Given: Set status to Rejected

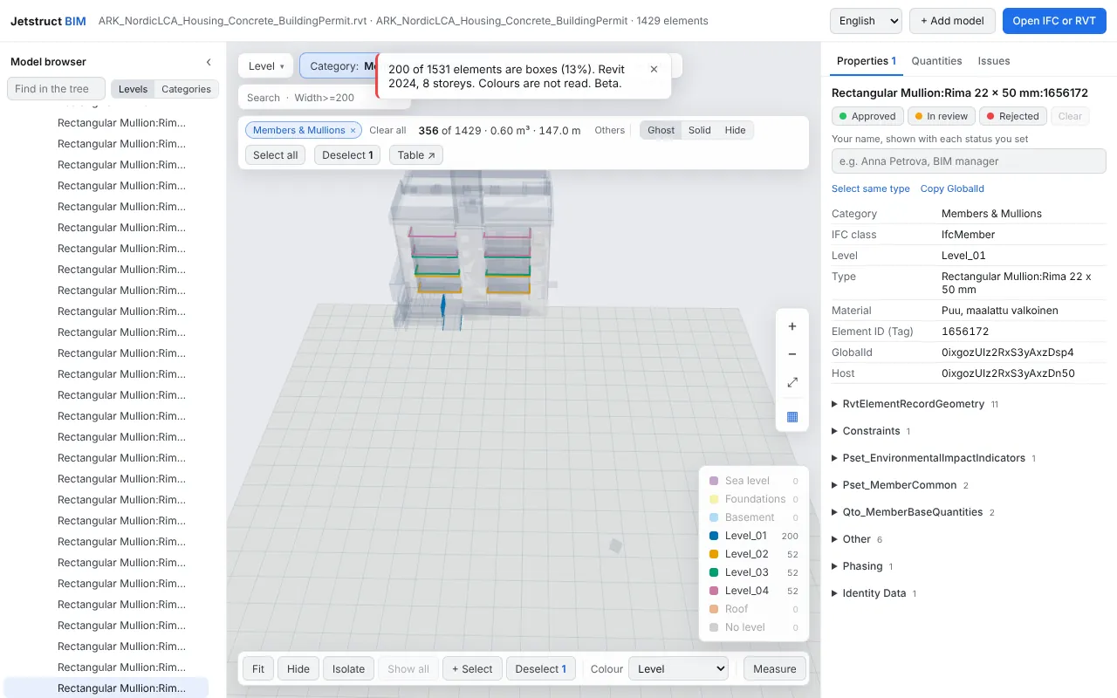Looking at the screenshot, I should pos(1012,116).
